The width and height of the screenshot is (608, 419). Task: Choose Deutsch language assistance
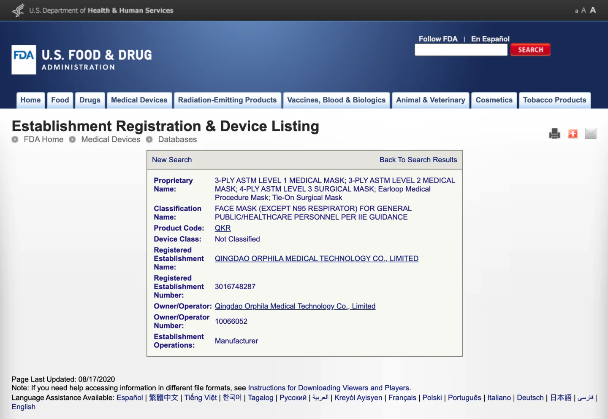(x=530, y=398)
